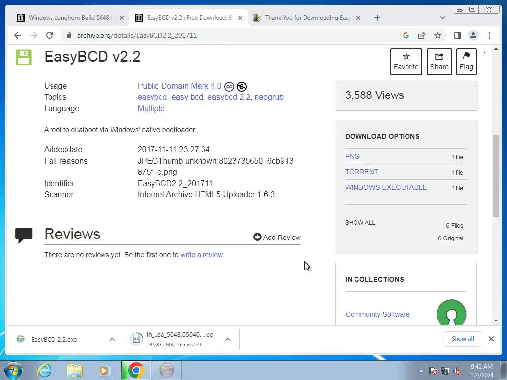Viewport: 507px width, 380px height.
Task: Expand options for lh_usa_5048 iso download
Action: point(228,339)
